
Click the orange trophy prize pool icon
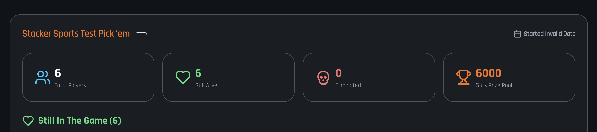click(463, 77)
